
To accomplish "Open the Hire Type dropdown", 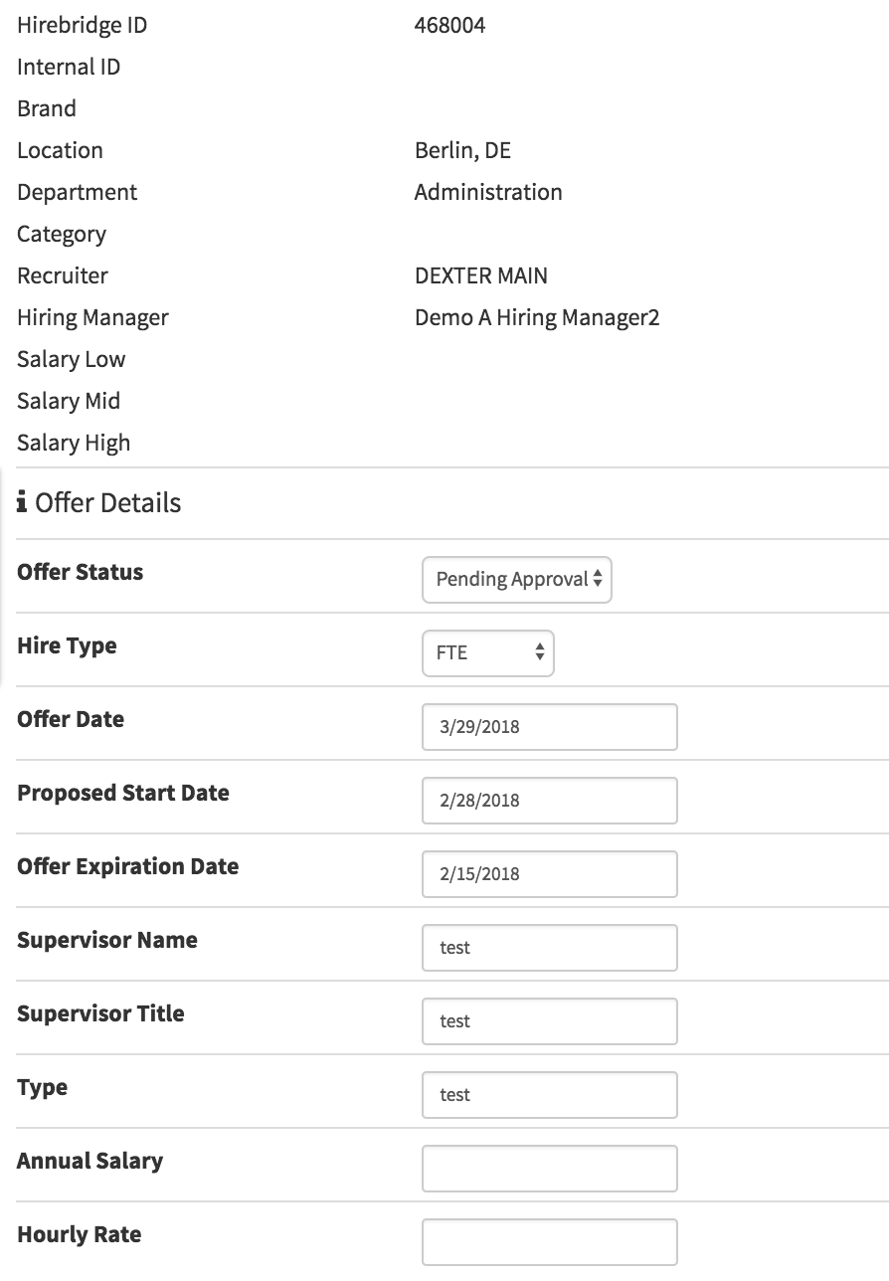I will click(x=488, y=653).
